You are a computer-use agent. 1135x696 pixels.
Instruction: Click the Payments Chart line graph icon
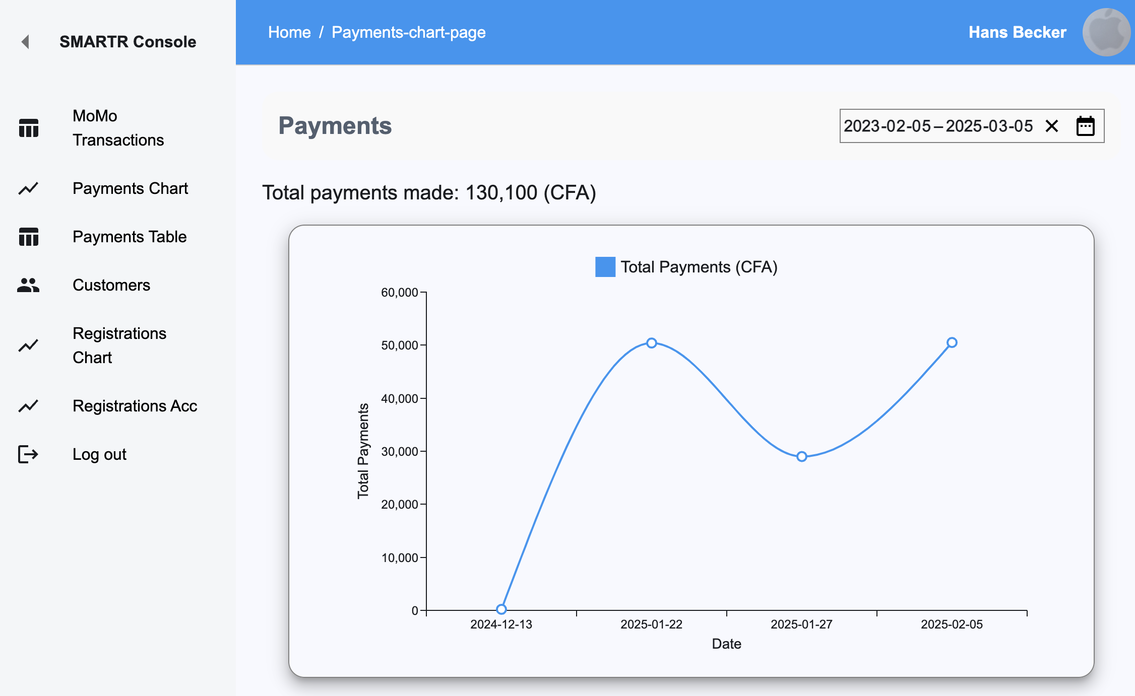tap(28, 188)
